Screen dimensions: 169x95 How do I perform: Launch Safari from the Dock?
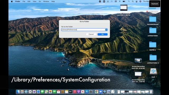[38, 92]
